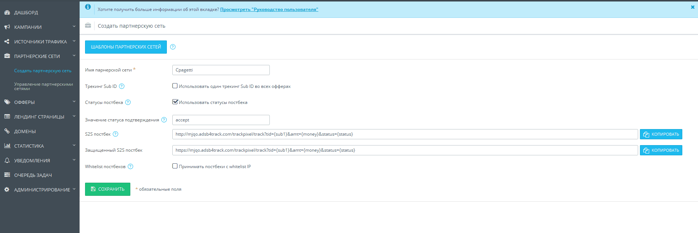
Task: Expand the ОФФЕРЫ menu chevron
Action: 74,102
